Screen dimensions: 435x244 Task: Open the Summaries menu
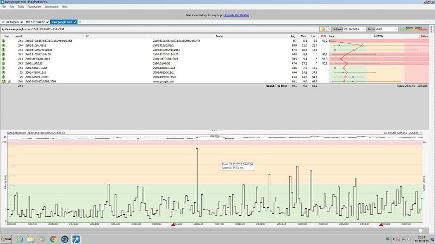(34, 7)
